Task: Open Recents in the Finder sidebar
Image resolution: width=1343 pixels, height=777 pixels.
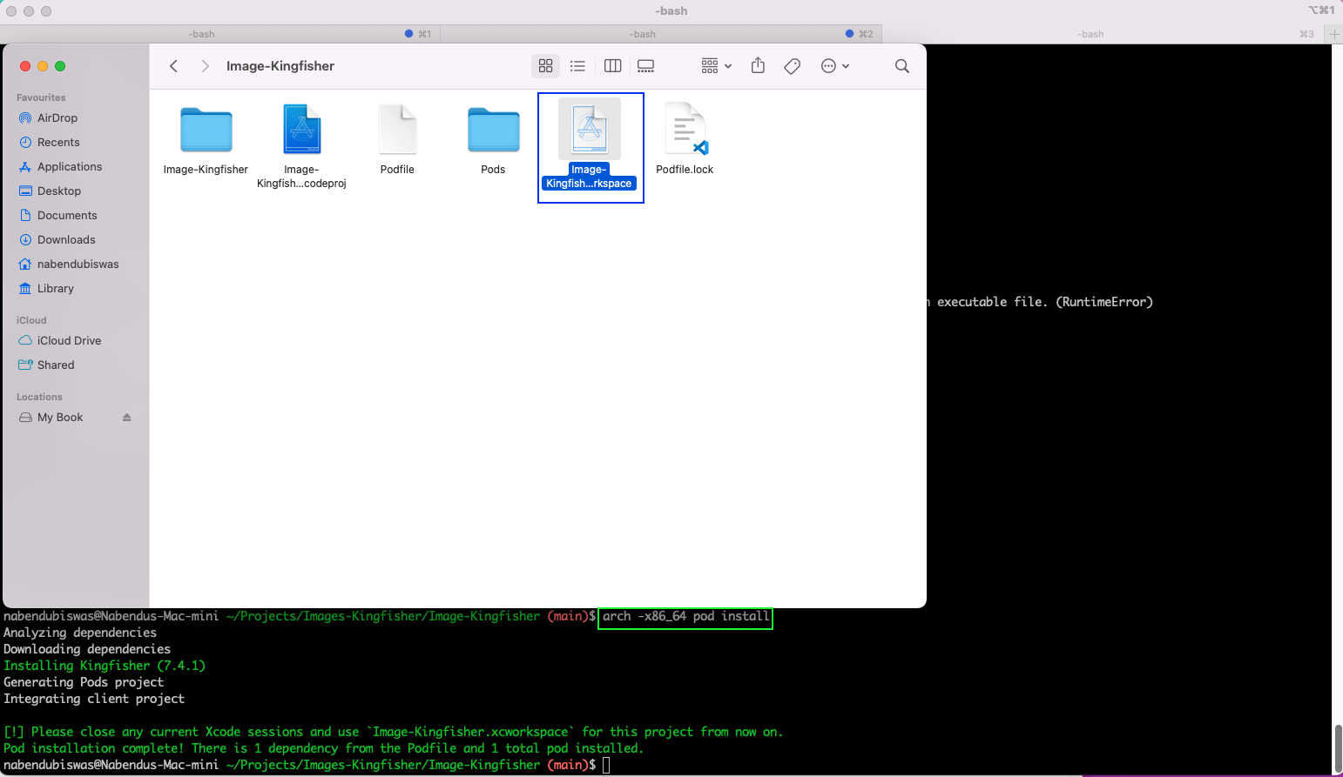Action: pos(58,143)
